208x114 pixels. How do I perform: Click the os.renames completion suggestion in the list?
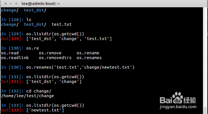point(89,58)
